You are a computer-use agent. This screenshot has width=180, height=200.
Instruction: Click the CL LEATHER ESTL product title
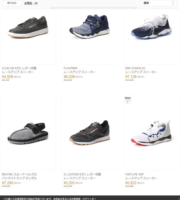pyautogui.click(x=82, y=176)
